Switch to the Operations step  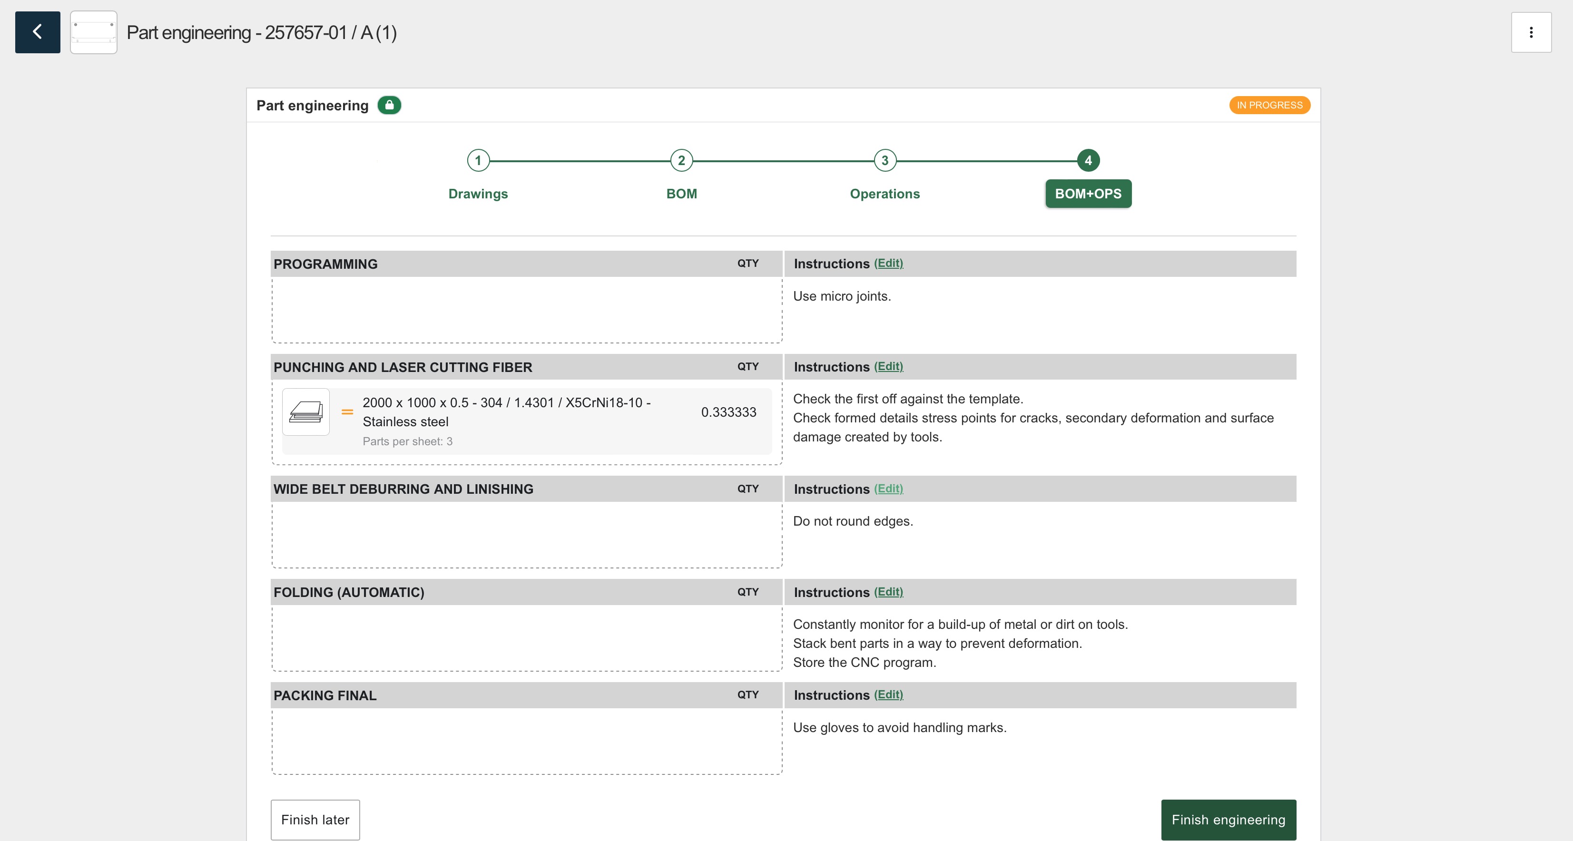[884, 194]
